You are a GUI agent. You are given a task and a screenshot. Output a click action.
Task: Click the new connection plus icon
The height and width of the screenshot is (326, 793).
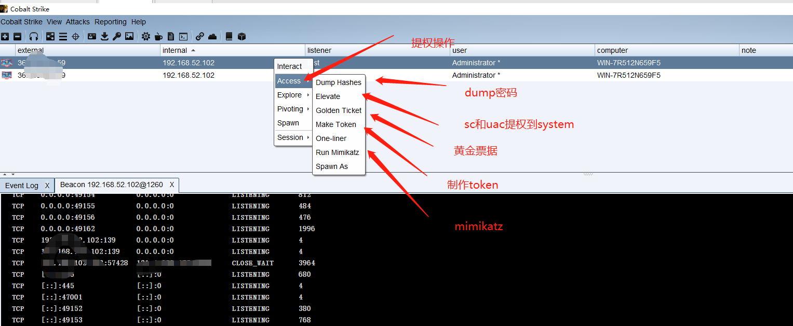click(x=5, y=36)
